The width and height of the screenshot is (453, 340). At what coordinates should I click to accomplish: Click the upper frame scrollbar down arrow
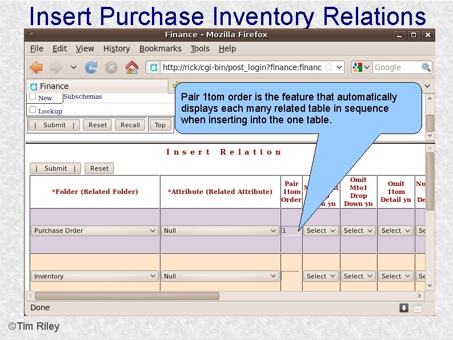point(430,135)
